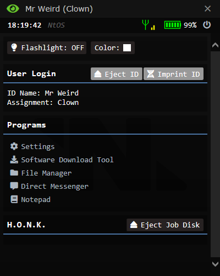Screen dimensions: 220x276
Task: Eject the Job Disk
Action: tap(165, 225)
